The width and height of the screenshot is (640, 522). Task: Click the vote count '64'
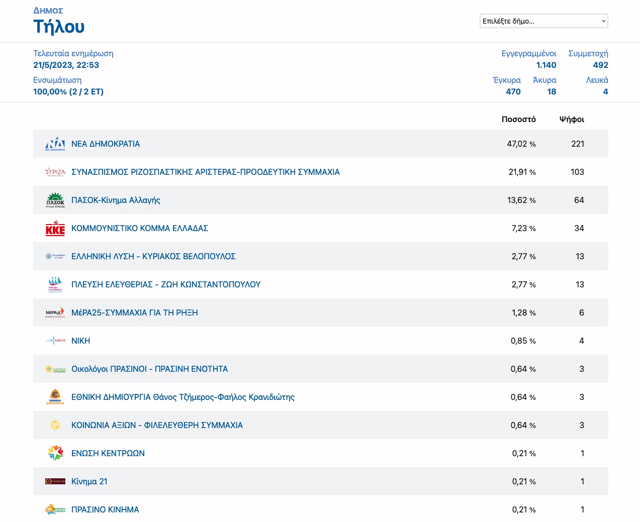[x=579, y=200]
